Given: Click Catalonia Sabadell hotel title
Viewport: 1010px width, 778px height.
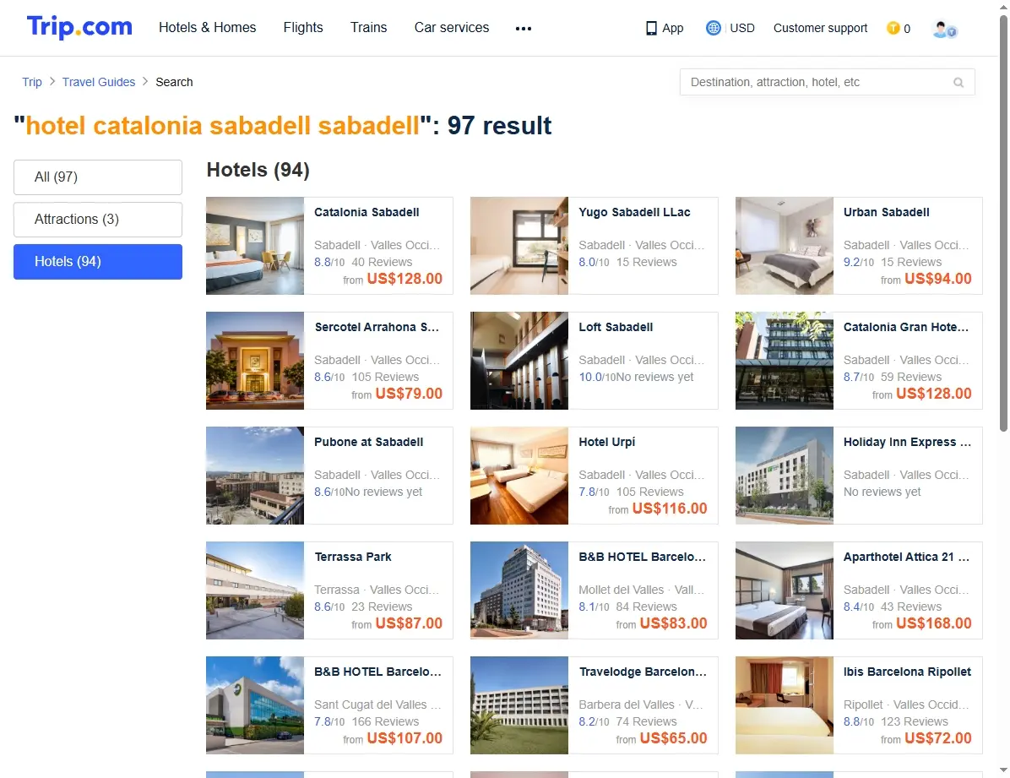Looking at the screenshot, I should (367, 212).
